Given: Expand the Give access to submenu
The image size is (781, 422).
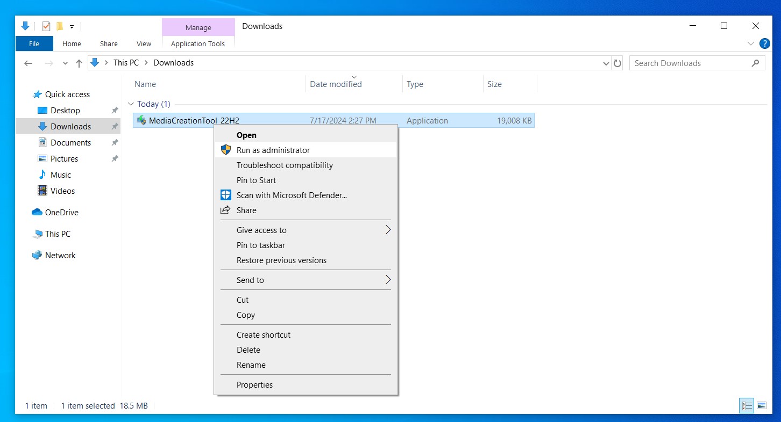Looking at the screenshot, I should tap(306, 230).
